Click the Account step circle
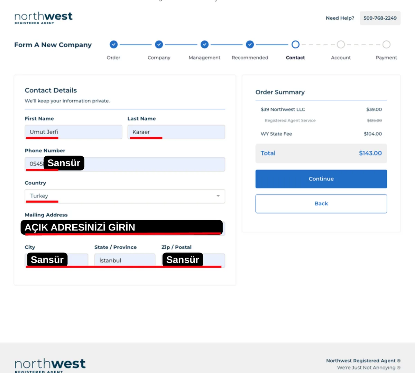The width and height of the screenshot is (415, 373). point(341,45)
